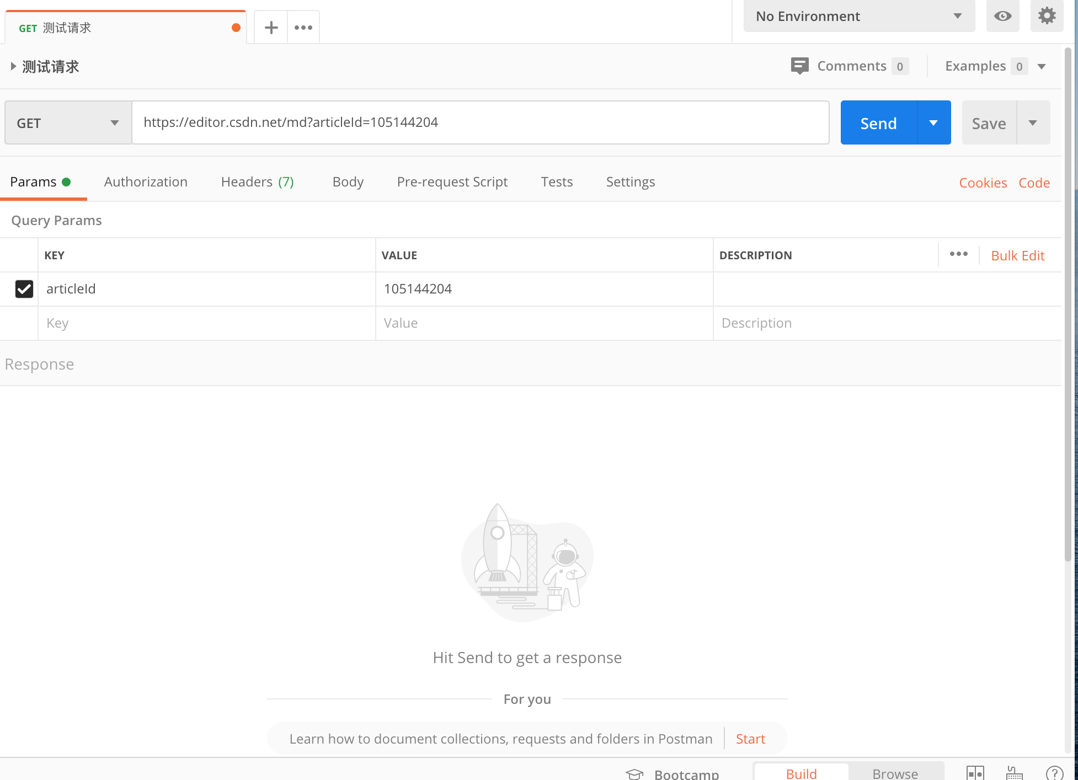Switch the status bar toggle to Browse
Image resolution: width=1078 pixels, height=780 pixels.
point(894,772)
